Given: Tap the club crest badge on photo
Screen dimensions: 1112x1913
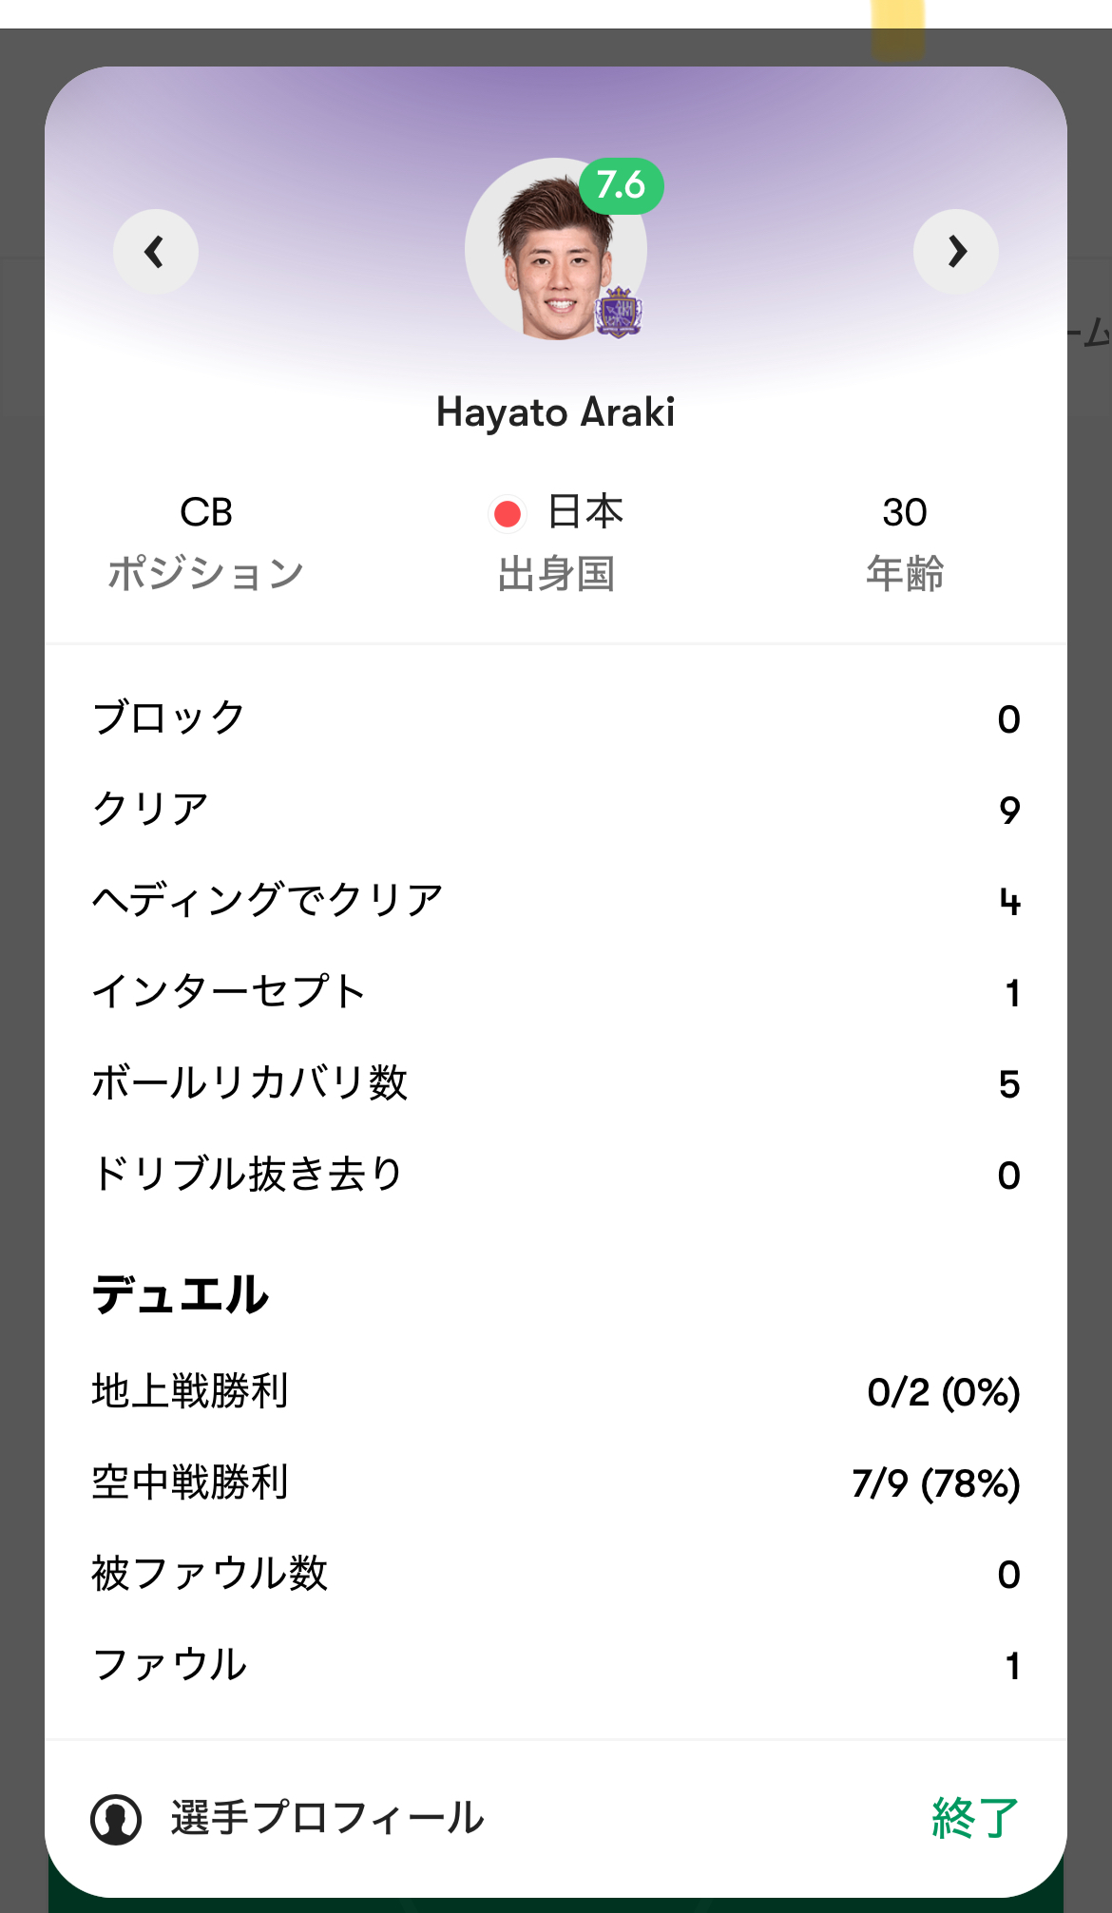Looking at the screenshot, I should click(619, 312).
